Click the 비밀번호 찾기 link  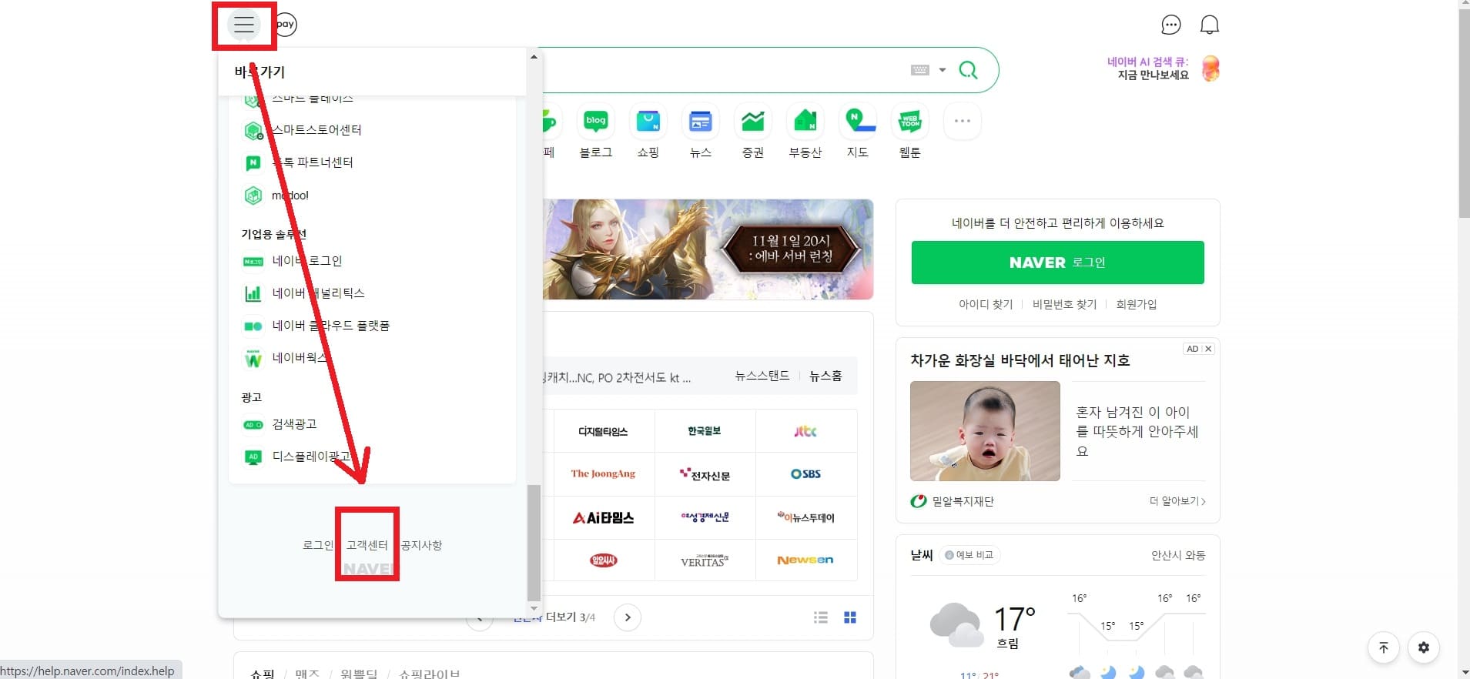tap(1064, 304)
